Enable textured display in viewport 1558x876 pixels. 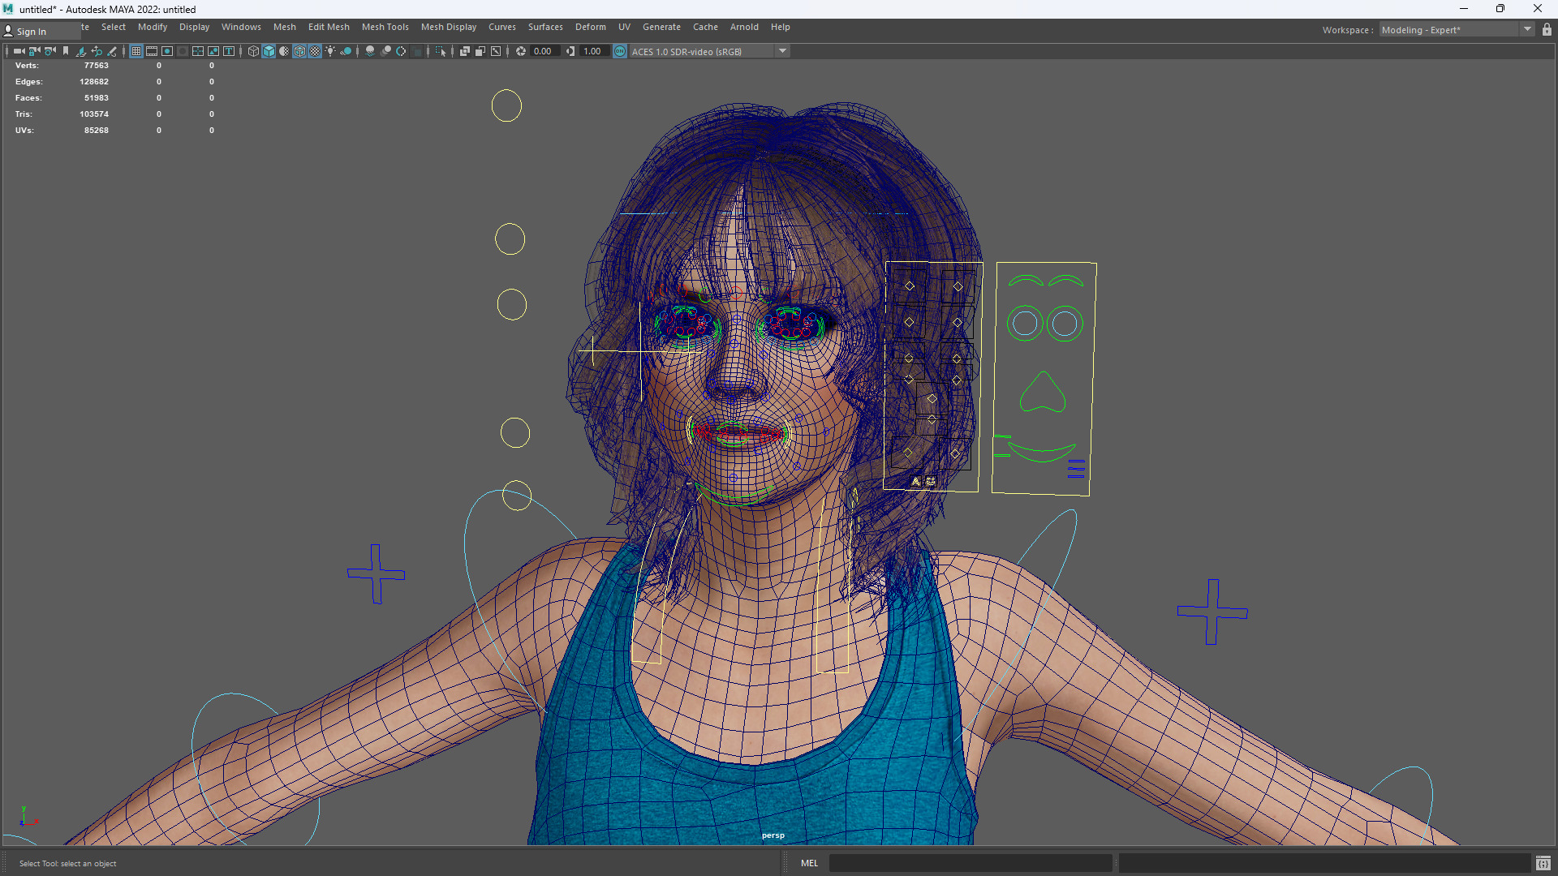[315, 51]
